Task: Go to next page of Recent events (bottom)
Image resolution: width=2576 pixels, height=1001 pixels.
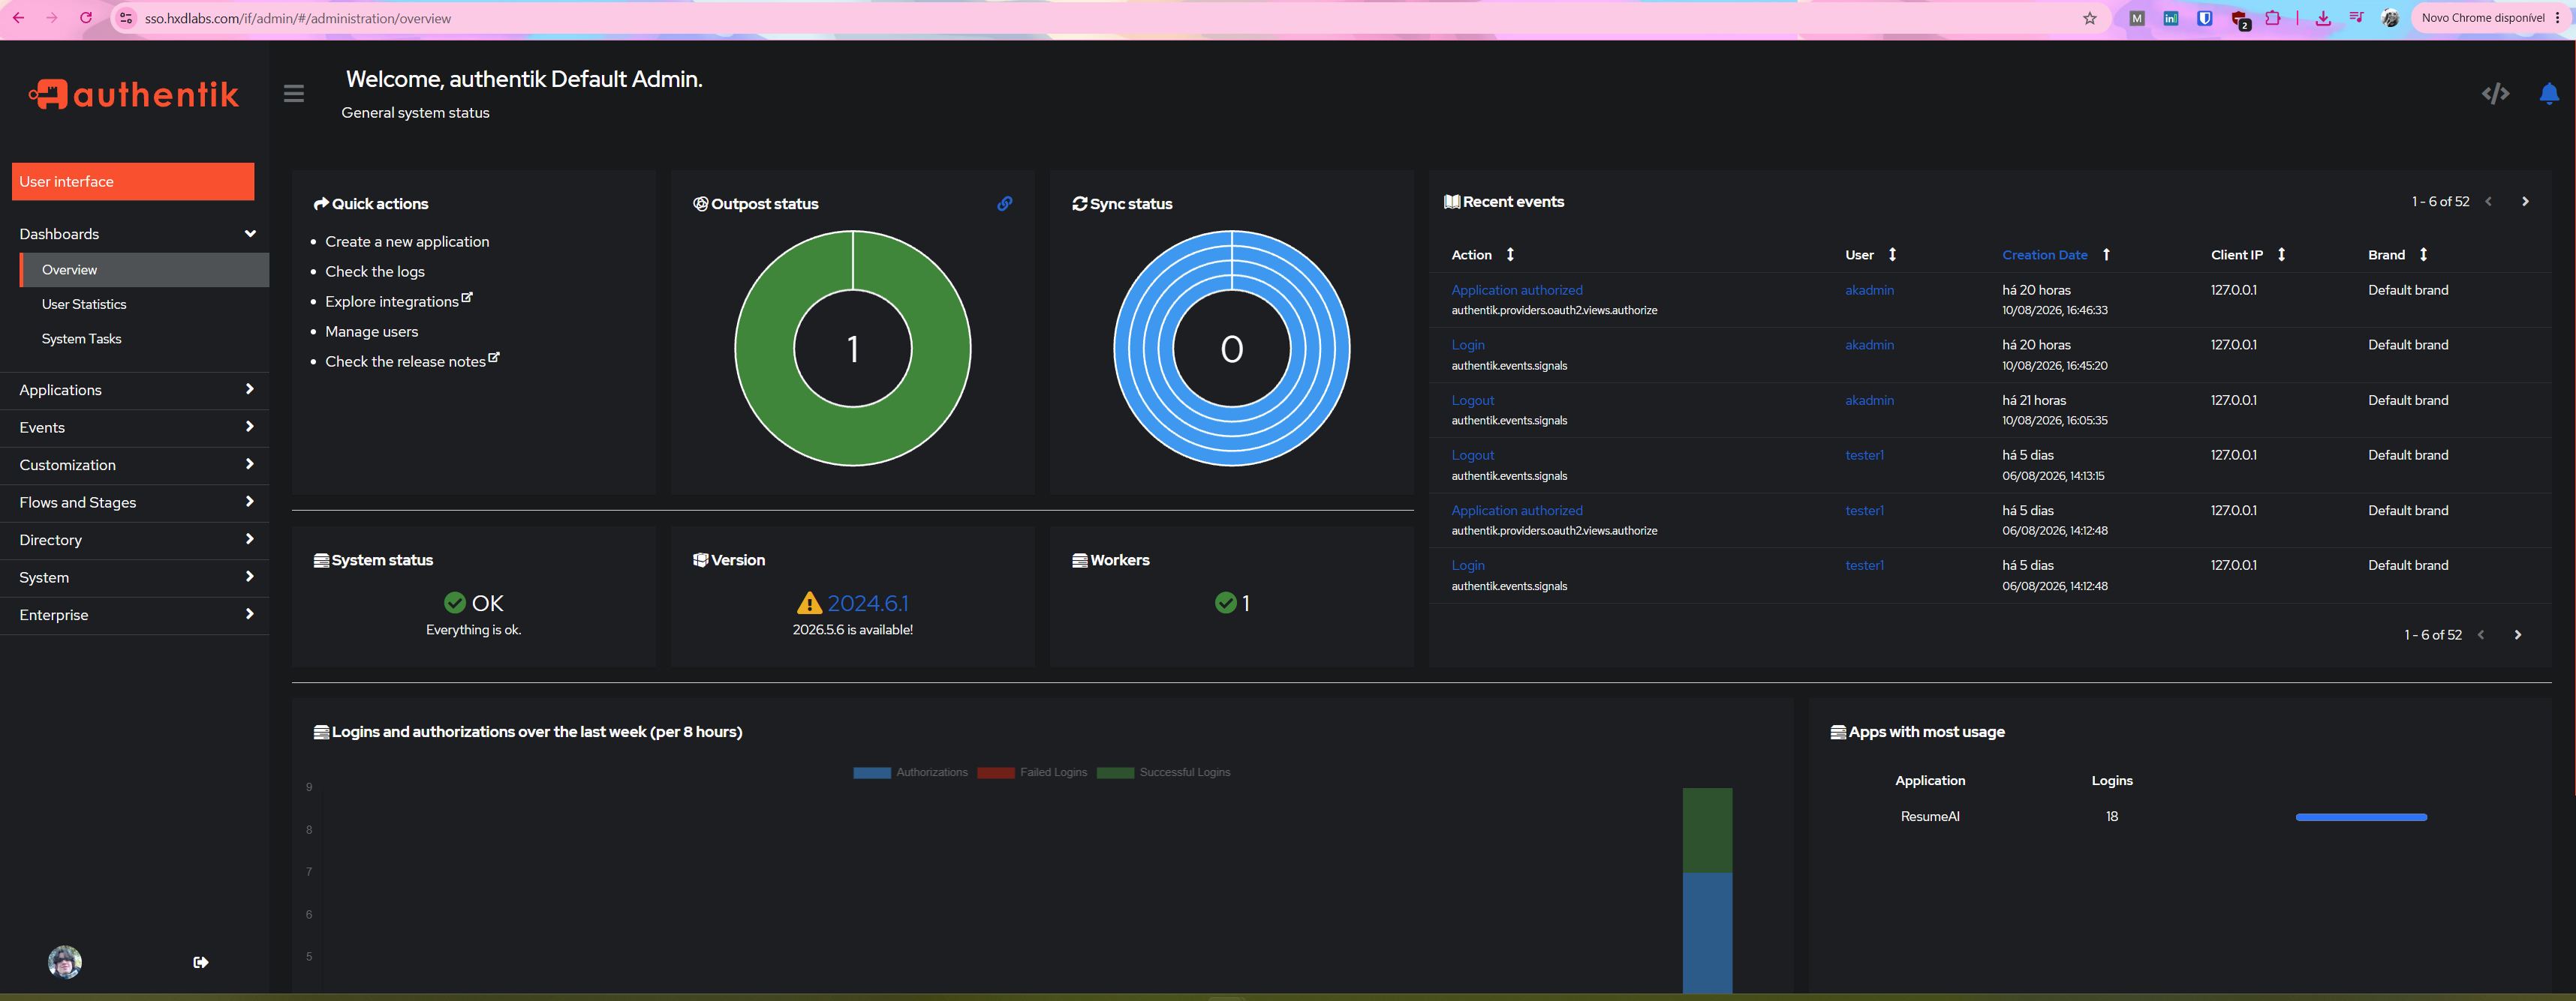Action: pyautogui.click(x=2518, y=635)
